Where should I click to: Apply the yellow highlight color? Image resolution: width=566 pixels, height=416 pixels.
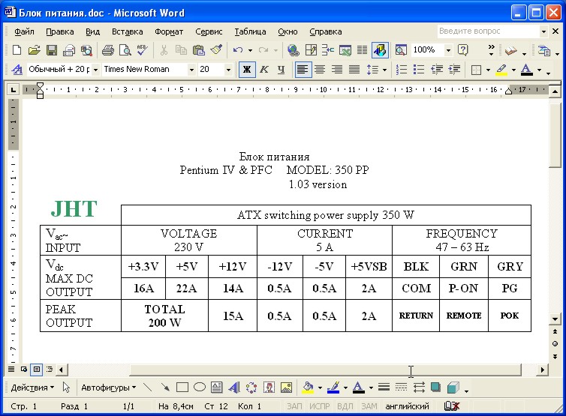pyautogui.click(x=501, y=69)
